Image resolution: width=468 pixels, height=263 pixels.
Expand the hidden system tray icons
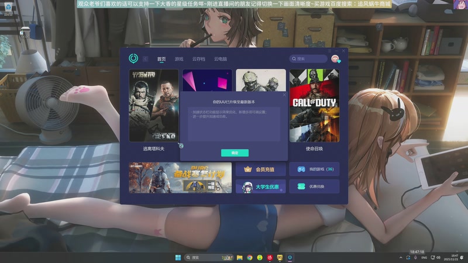point(401,258)
